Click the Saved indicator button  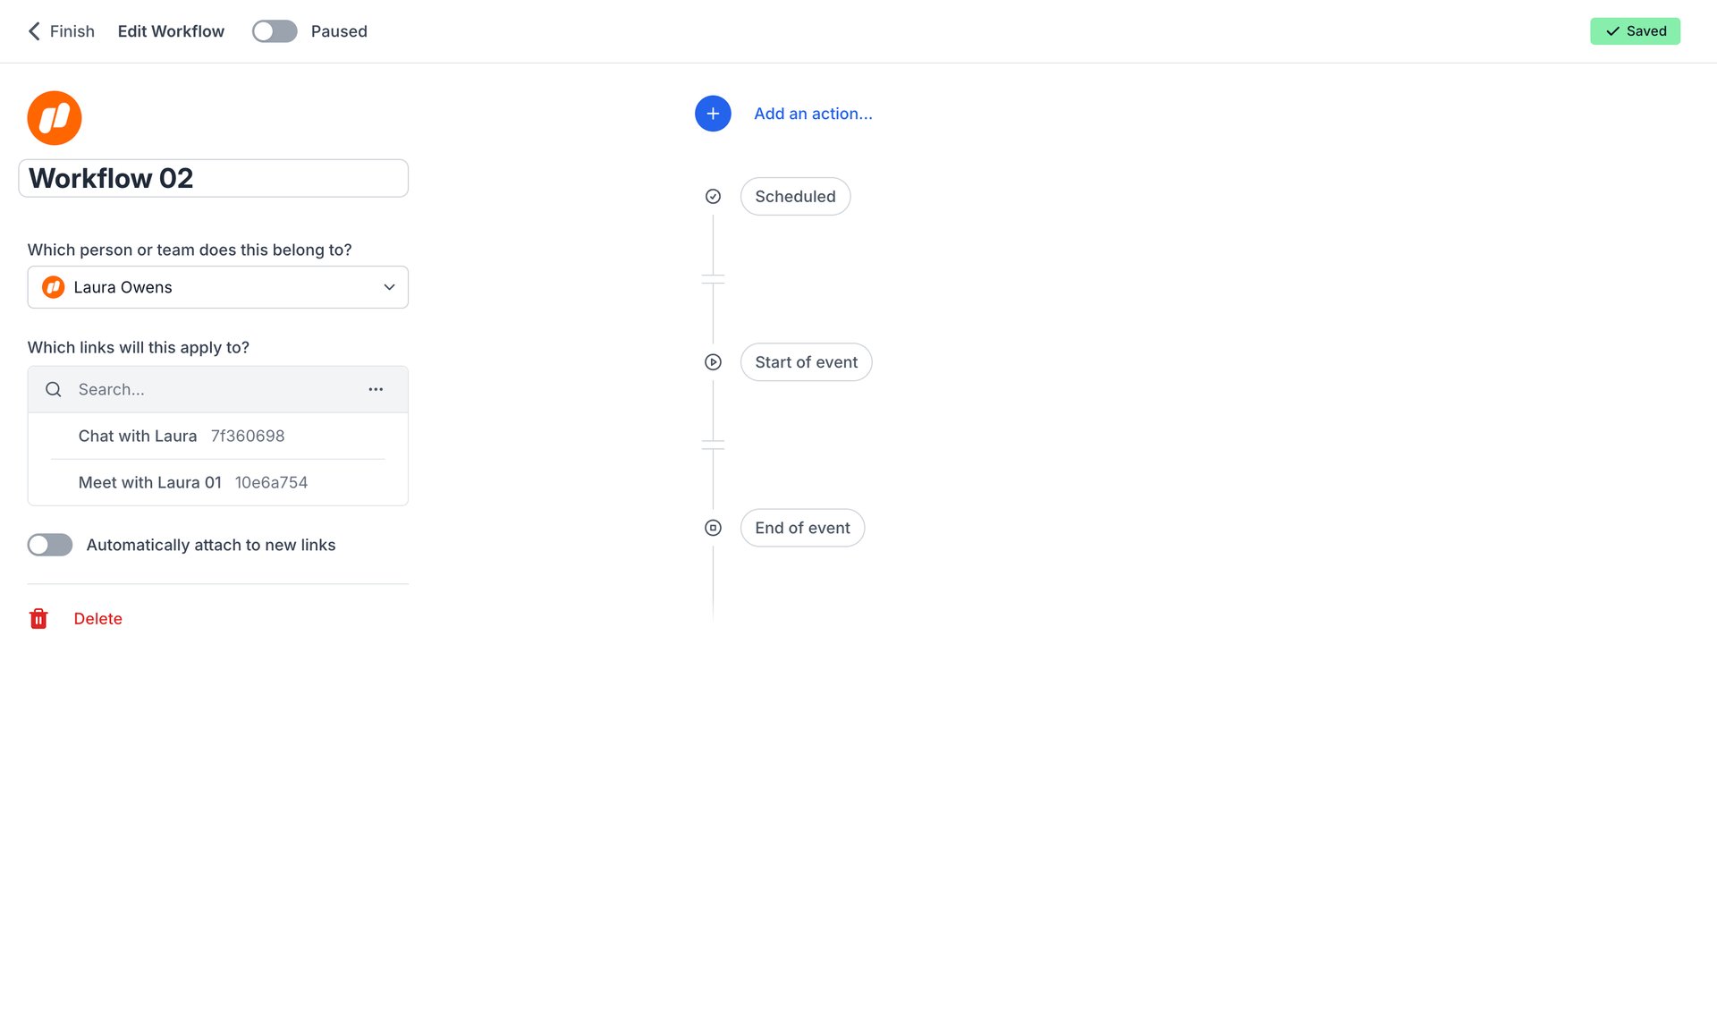1635,30
